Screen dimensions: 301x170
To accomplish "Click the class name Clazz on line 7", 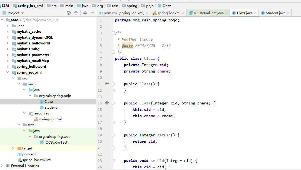I will 149,58.
